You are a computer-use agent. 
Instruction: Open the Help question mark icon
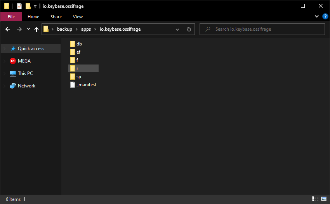[325, 16]
